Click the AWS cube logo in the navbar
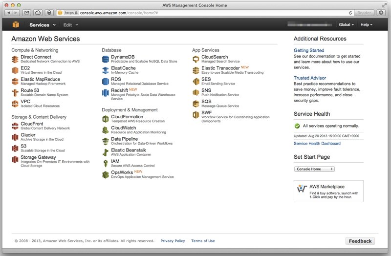The image size is (391, 256). (x=16, y=25)
